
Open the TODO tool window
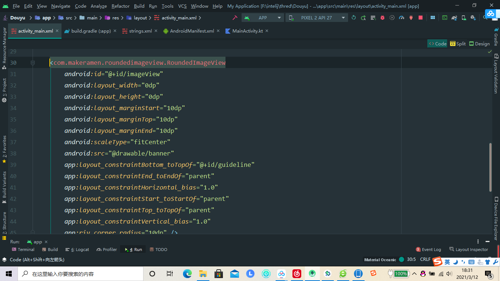click(x=158, y=250)
